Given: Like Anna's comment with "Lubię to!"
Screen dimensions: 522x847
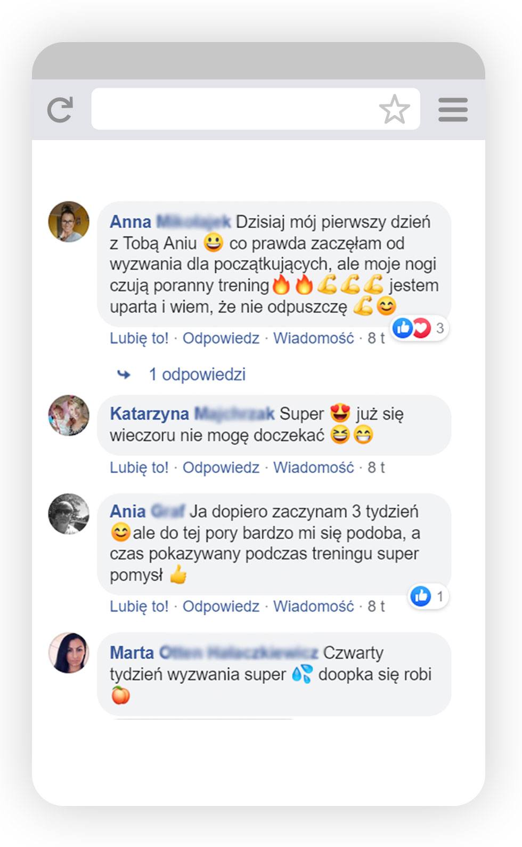Looking at the screenshot, I should tap(139, 338).
